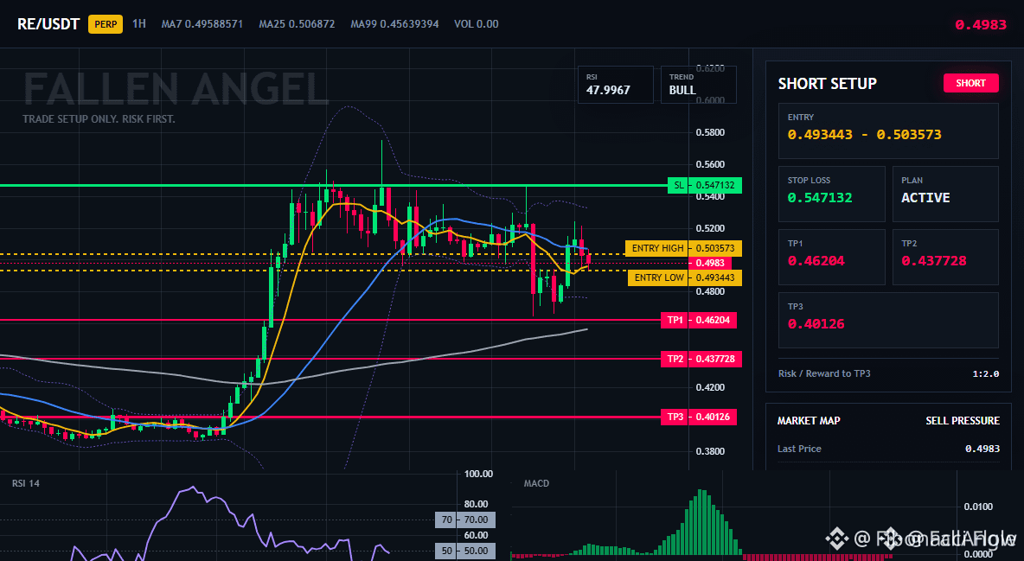1024x561 pixels.
Task: Click the Risk / Reward to TP3 label
Action: pyautogui.click(x=824, y=373)
